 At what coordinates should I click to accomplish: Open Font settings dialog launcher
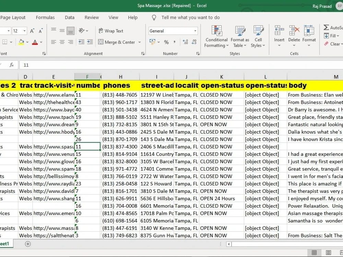[x=44, y=53]
